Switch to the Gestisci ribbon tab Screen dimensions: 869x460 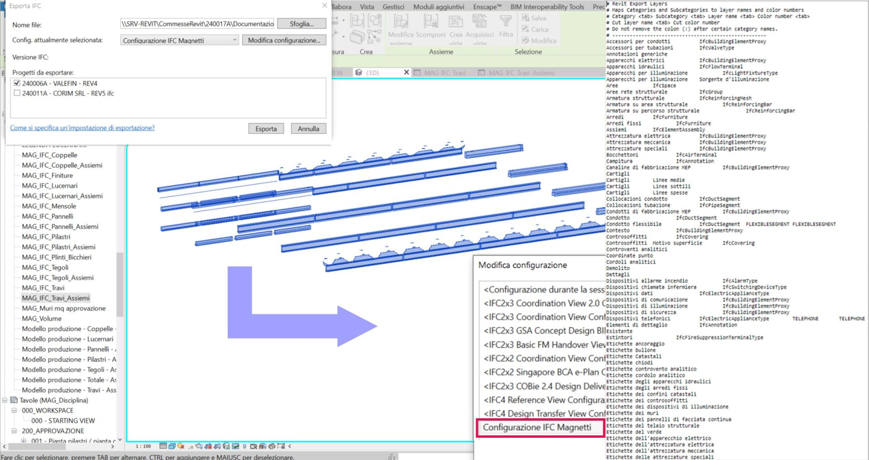coord(393,6)
